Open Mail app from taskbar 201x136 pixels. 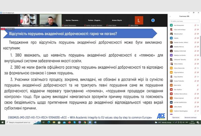pyautogui.click(x=64, y=122)
